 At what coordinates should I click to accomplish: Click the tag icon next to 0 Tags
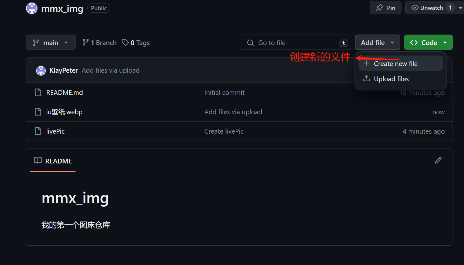tap(125, 43)
